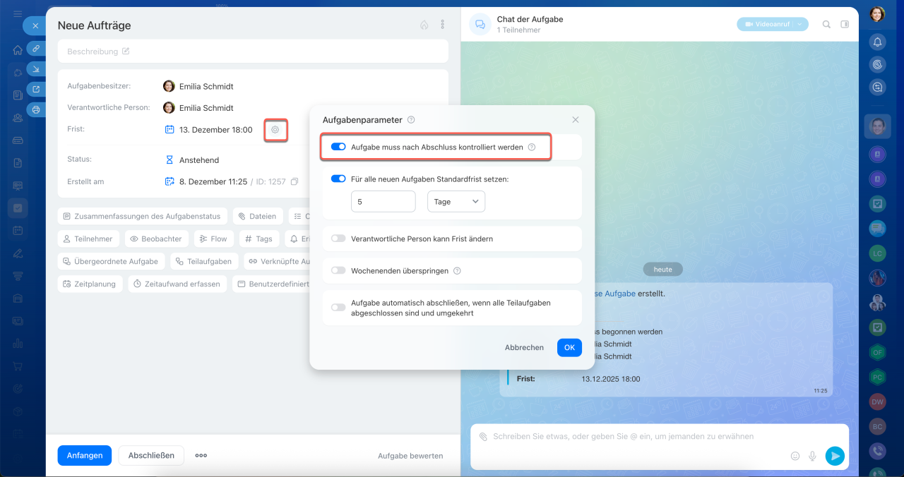Open the three-dot menu in task header

pyautogui.click(x=443, y=25)
